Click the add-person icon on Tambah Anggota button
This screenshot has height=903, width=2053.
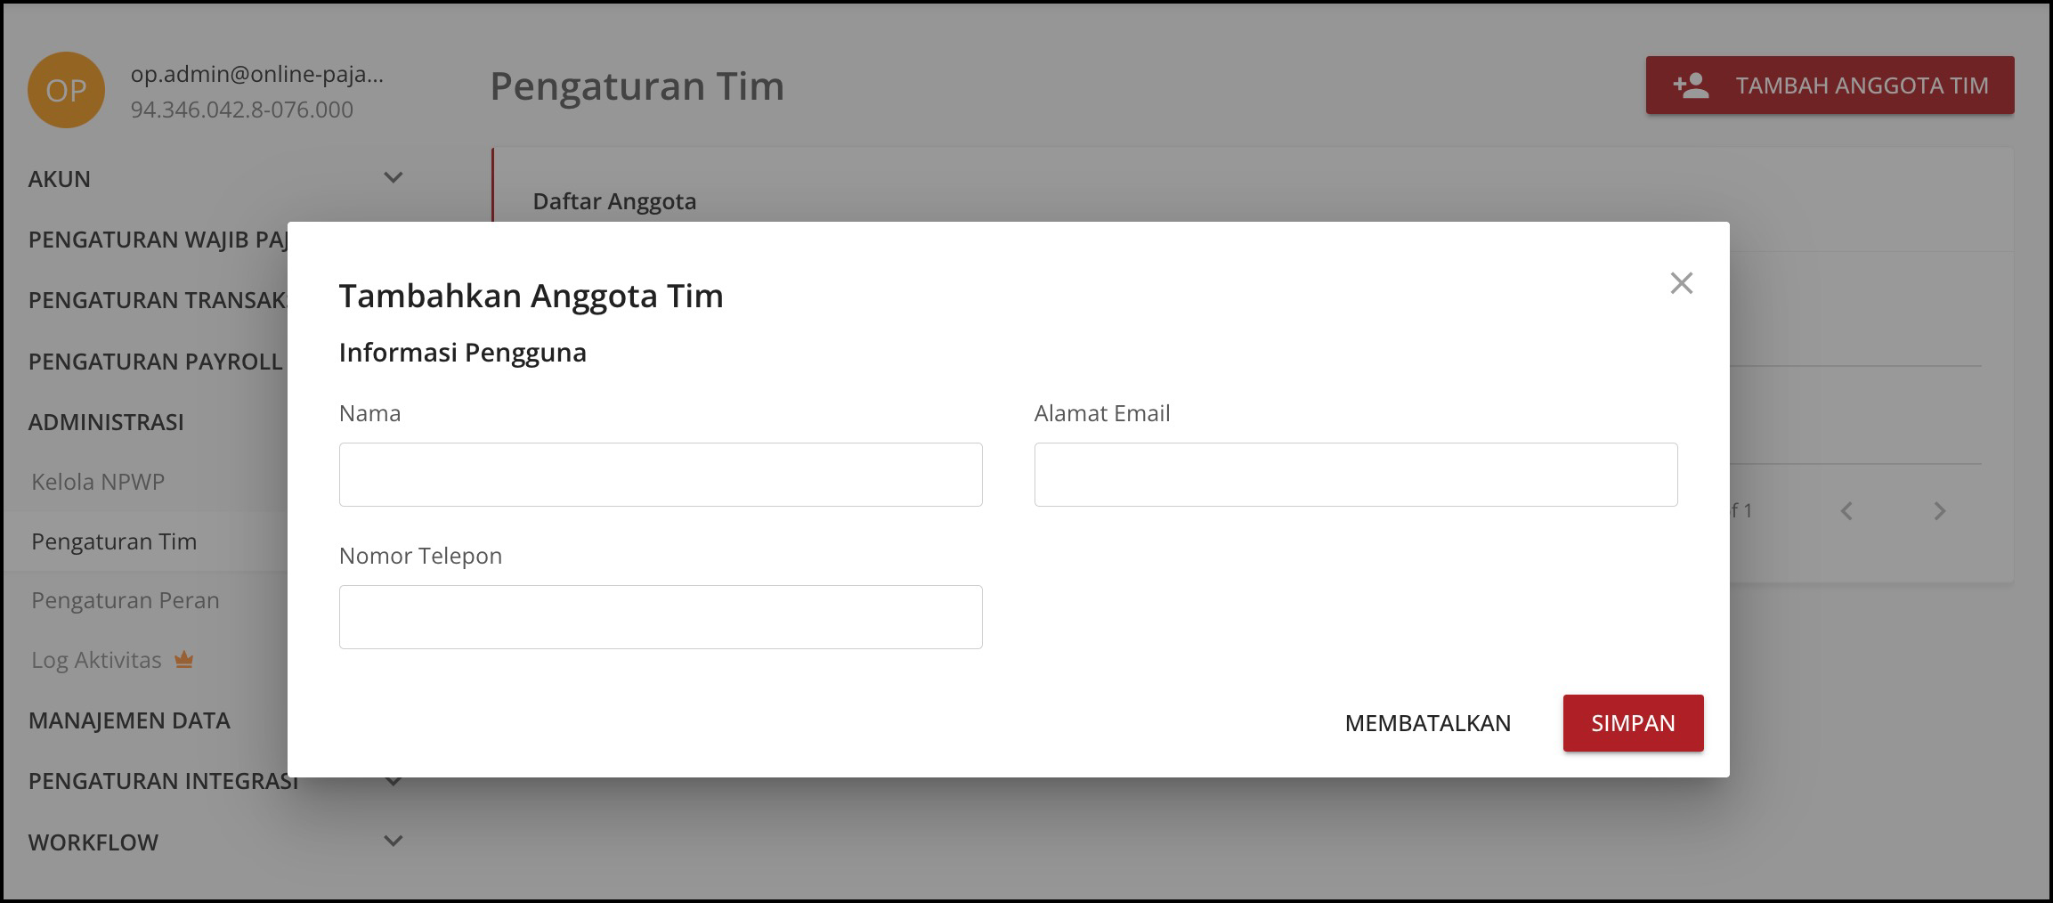point(1690,85)
